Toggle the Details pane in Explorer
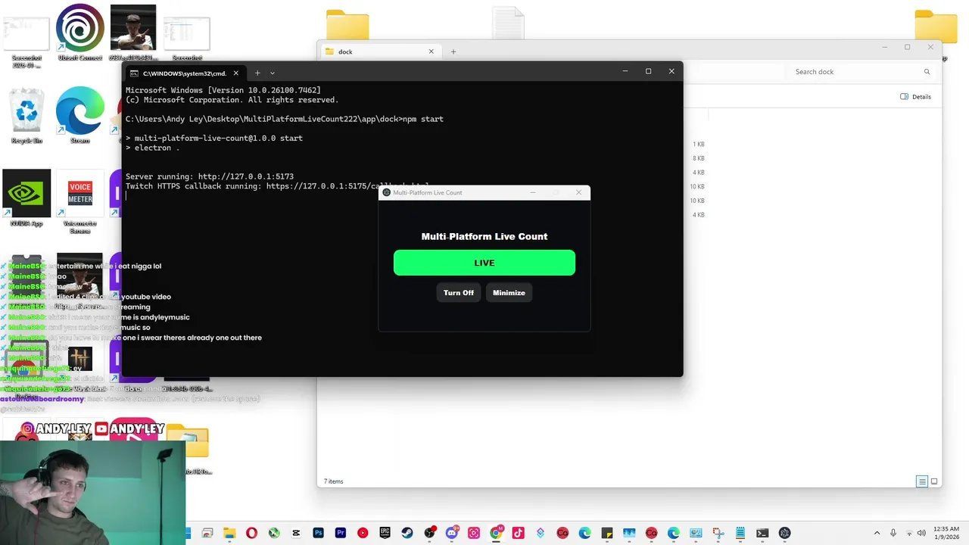The image size is (969, 545). pyautogui.click(x=915, y=97)
